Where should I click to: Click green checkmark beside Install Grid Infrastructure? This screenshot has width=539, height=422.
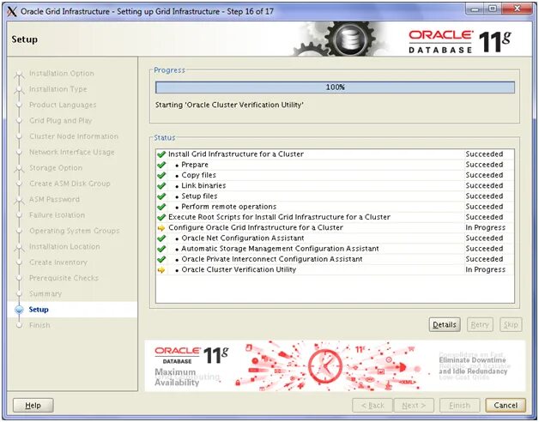[x=161, y=154]
